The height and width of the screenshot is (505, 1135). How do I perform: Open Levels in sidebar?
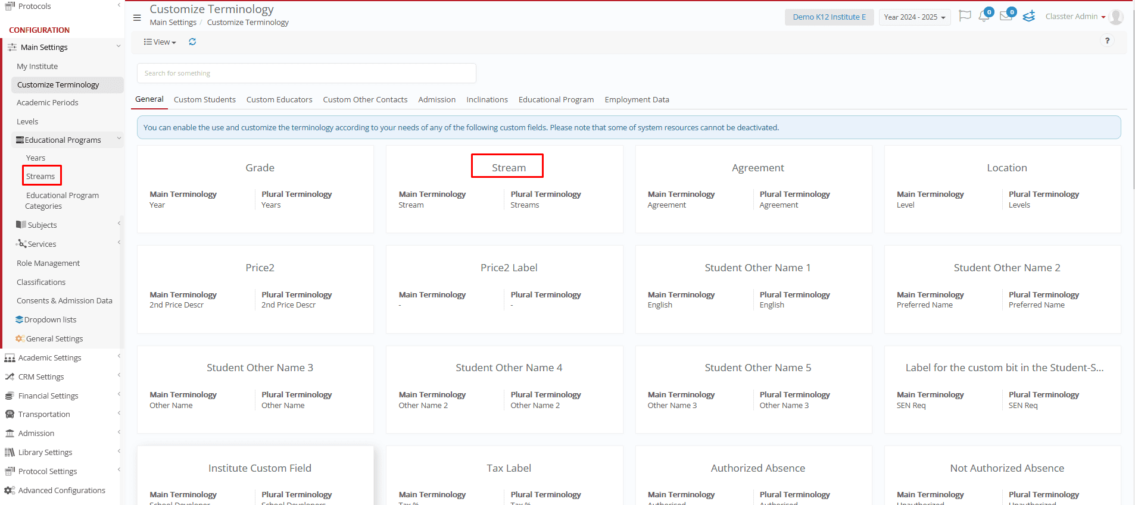[27, 121]
